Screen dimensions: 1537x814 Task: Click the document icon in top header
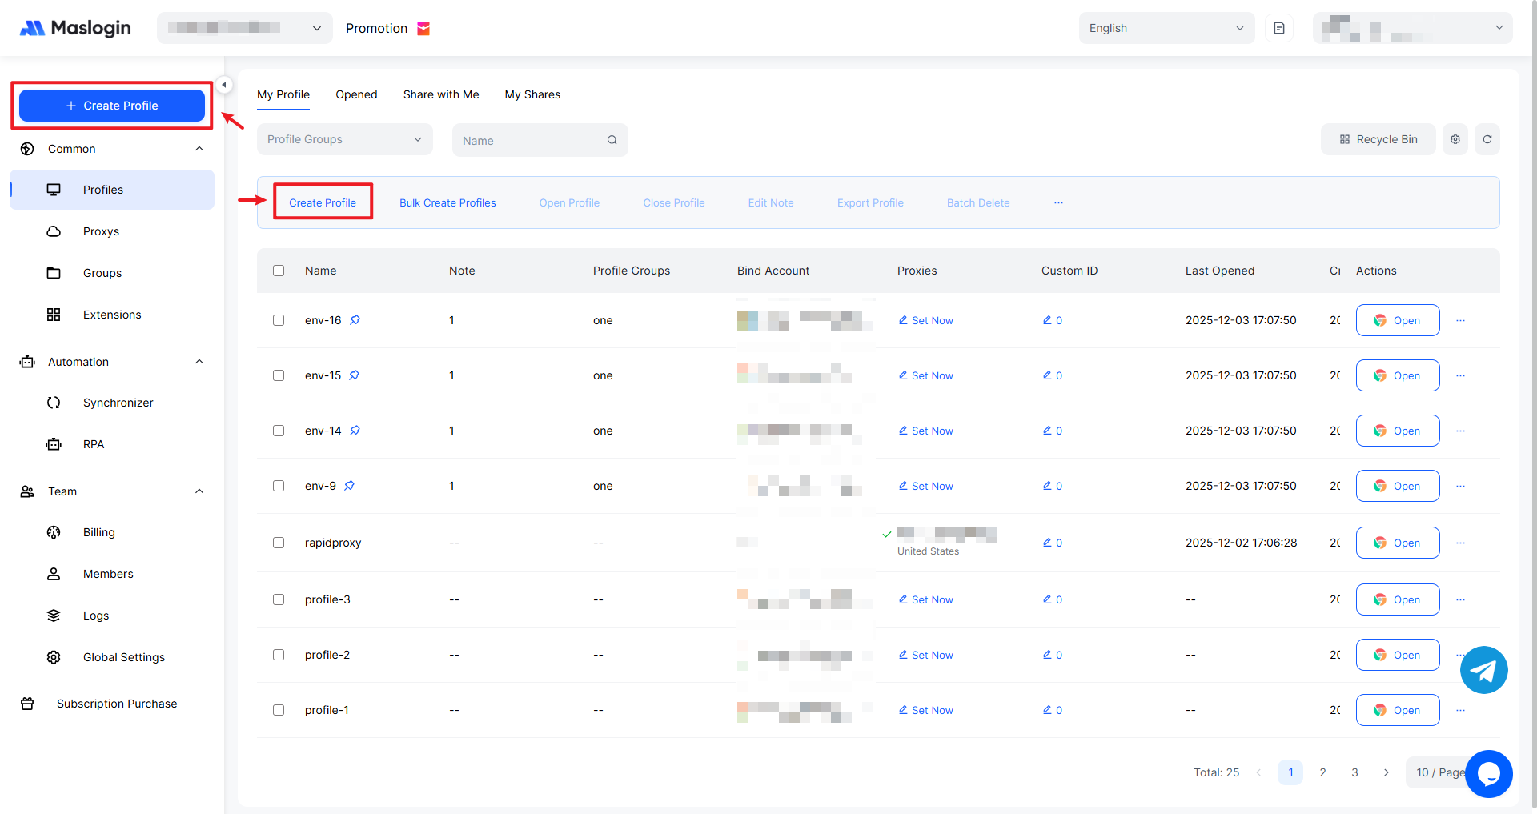[1278, 28]
